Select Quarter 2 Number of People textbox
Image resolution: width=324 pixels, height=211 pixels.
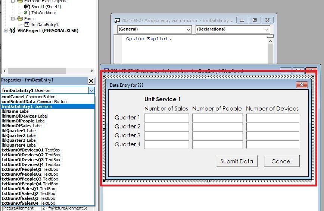pyautogui.click(x=217, y=127)
